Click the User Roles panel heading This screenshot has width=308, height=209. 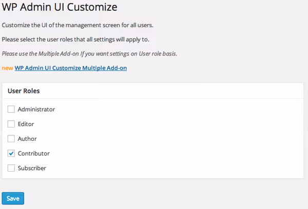coord(24,91)
